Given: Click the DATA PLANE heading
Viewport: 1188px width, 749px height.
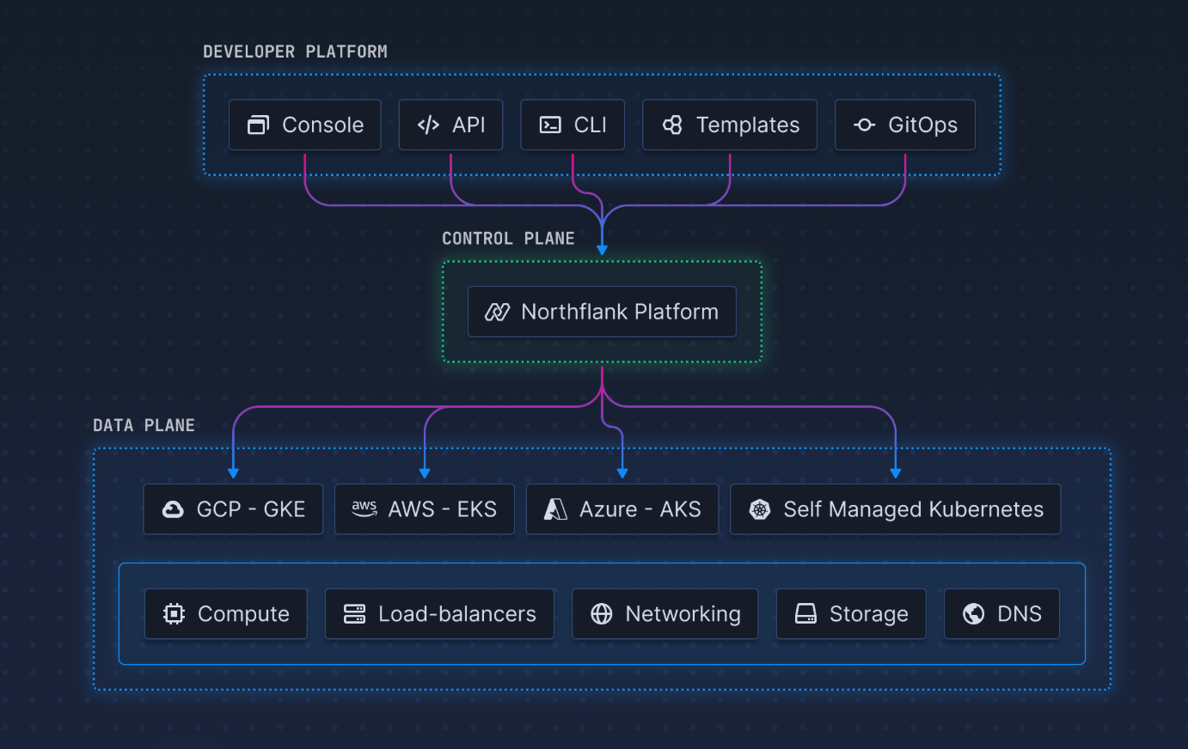Looking at the screenshot, I should point(144,425).
